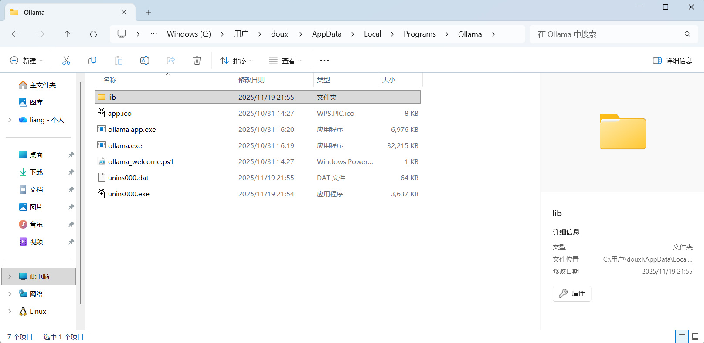
Task: Select the unins000.dat file
Action: 258,178
